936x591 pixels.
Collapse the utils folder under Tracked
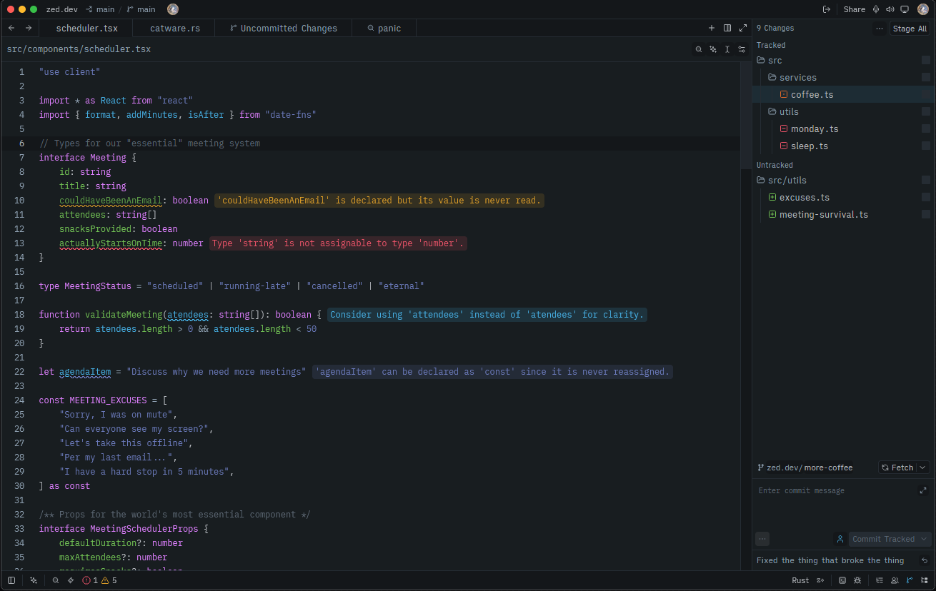(783, 111)
